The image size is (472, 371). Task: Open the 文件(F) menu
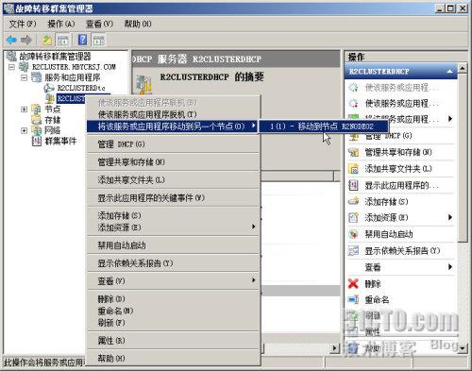click(23, 24)
